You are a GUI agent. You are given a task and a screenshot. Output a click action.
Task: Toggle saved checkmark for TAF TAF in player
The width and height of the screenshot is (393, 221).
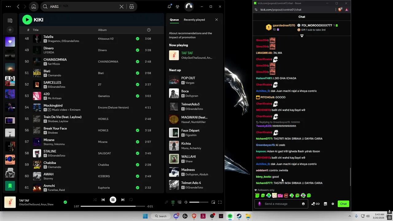click(65, 202)
